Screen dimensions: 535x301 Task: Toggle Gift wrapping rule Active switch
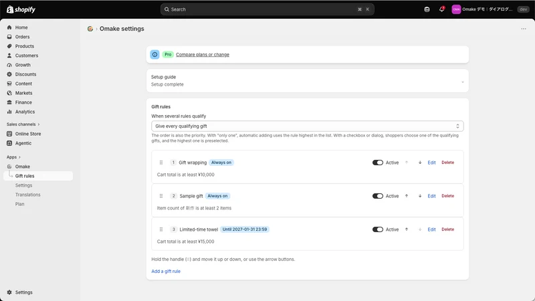pos(378,163)
